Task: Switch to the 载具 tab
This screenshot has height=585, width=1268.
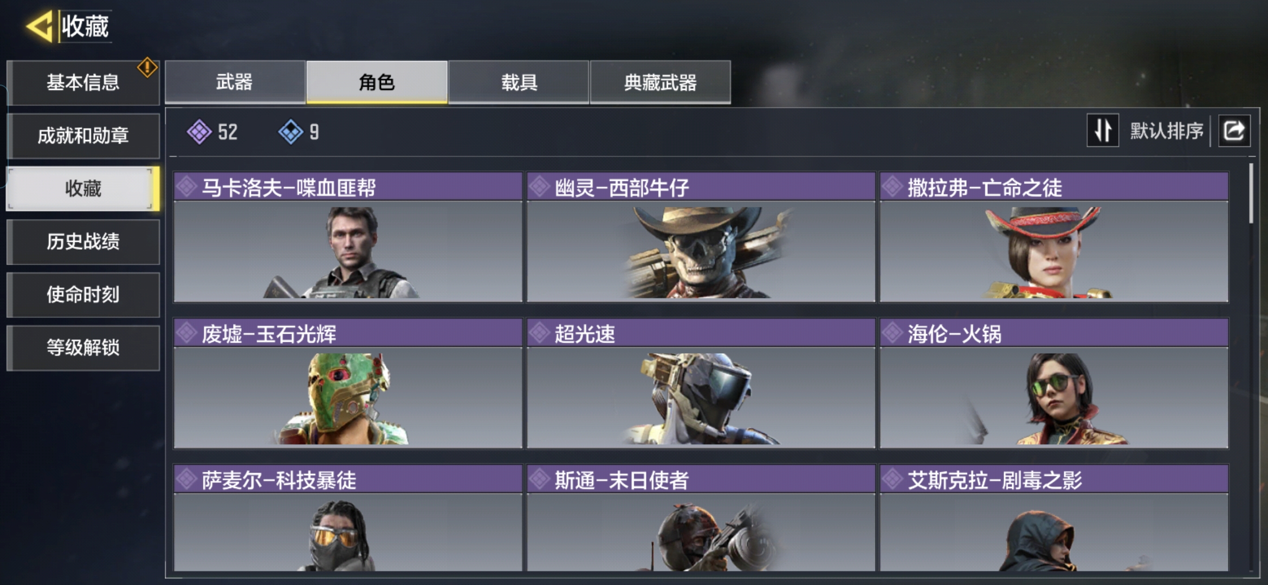Action: (x=519, y=82)
